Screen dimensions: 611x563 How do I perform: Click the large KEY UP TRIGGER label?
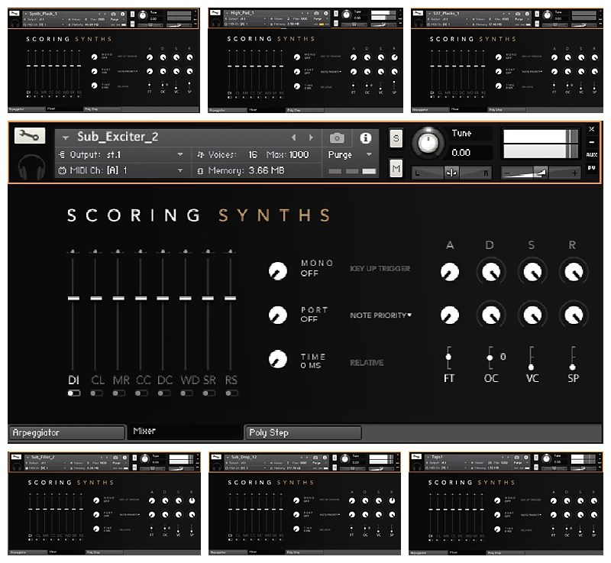380,269
